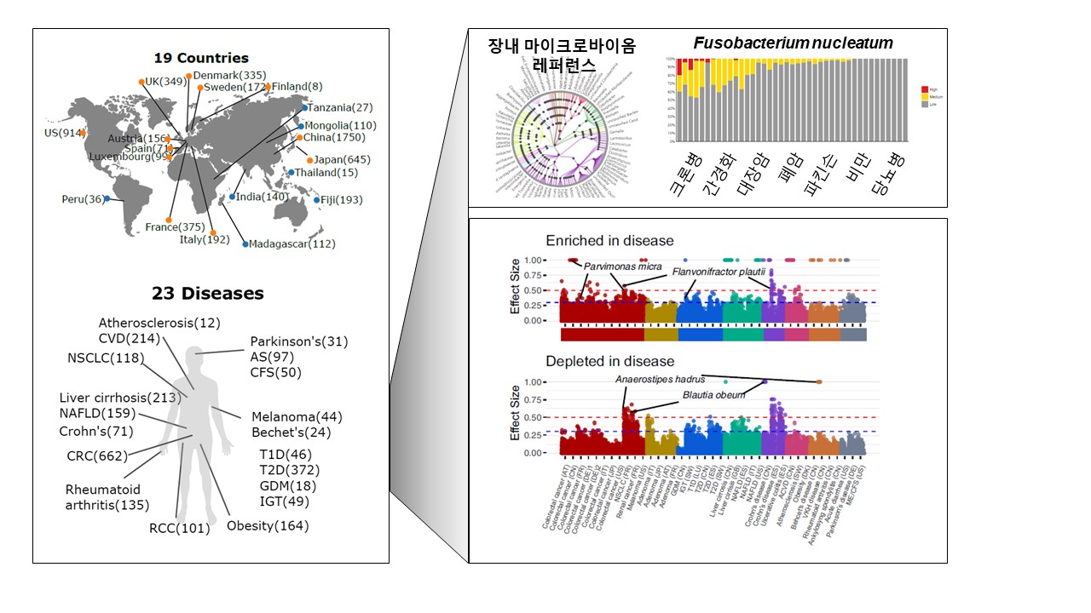The height and width of the screenshot is (613, 1091).
Task: Click the Anaerostipes hadrus annotation label
Action: click(661, 379)
